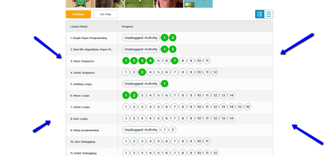Select puzzle 16 in Artist: Loops
The image size is (327, 156).
(x=248, y=107)
